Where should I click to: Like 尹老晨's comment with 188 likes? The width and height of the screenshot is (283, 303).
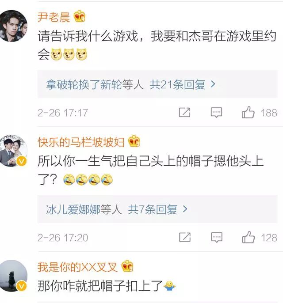pyautogui.click(x=248, y=112)
